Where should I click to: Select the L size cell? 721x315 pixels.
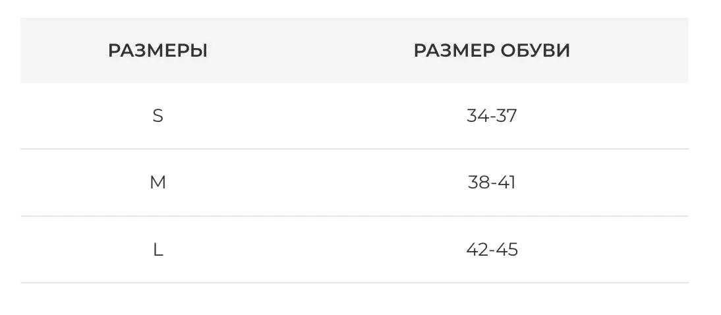pyautogui.click(x=158, y=250)
